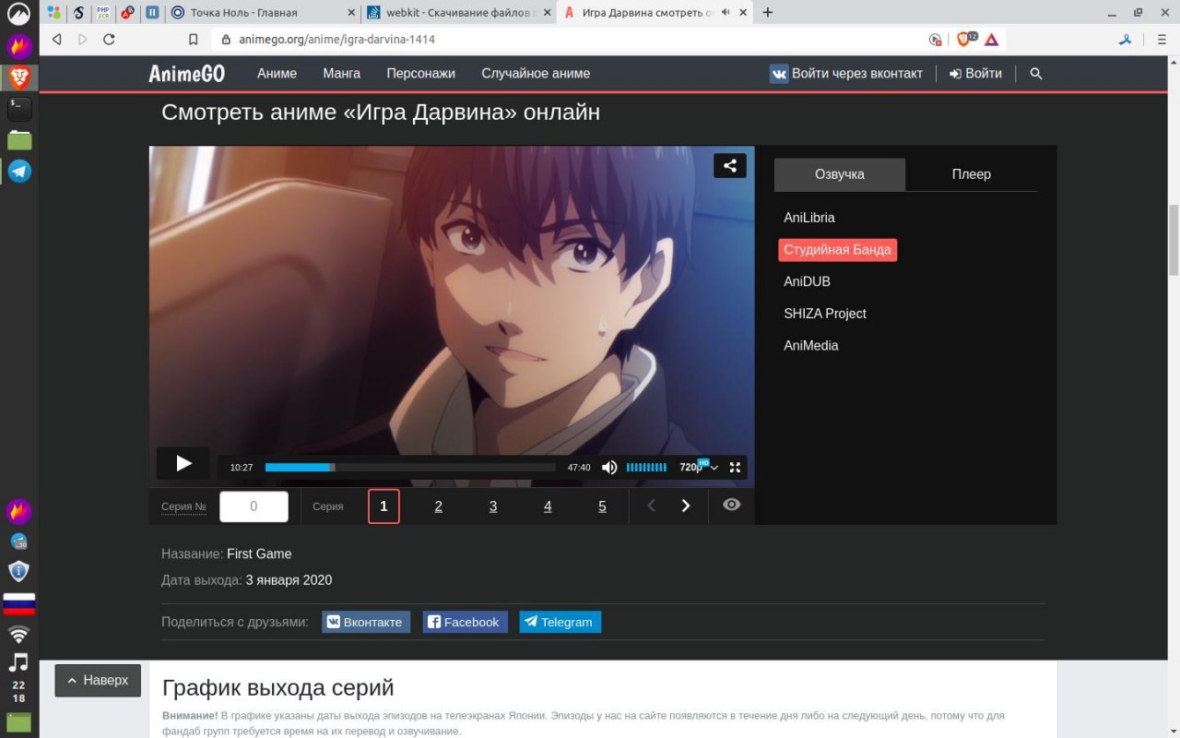The width and height of the screenshot is (1180, 738).
Task: Mute the video player sound
Action: coord(609,468)
